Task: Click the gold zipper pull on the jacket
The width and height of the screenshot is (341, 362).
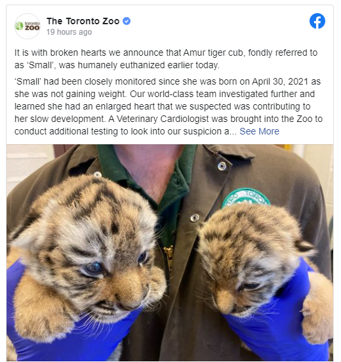Action: pyautogui.click(x=169, y=255)
